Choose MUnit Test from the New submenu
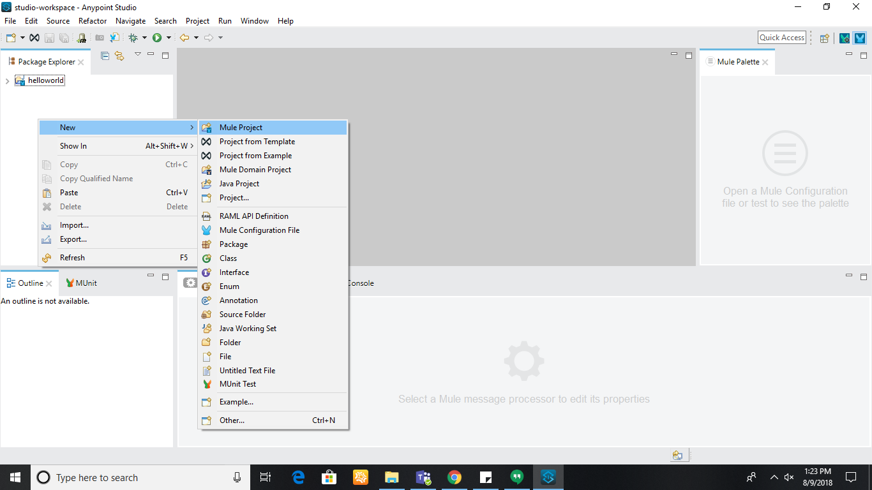 pyautogui.click(x=237, y=384)
